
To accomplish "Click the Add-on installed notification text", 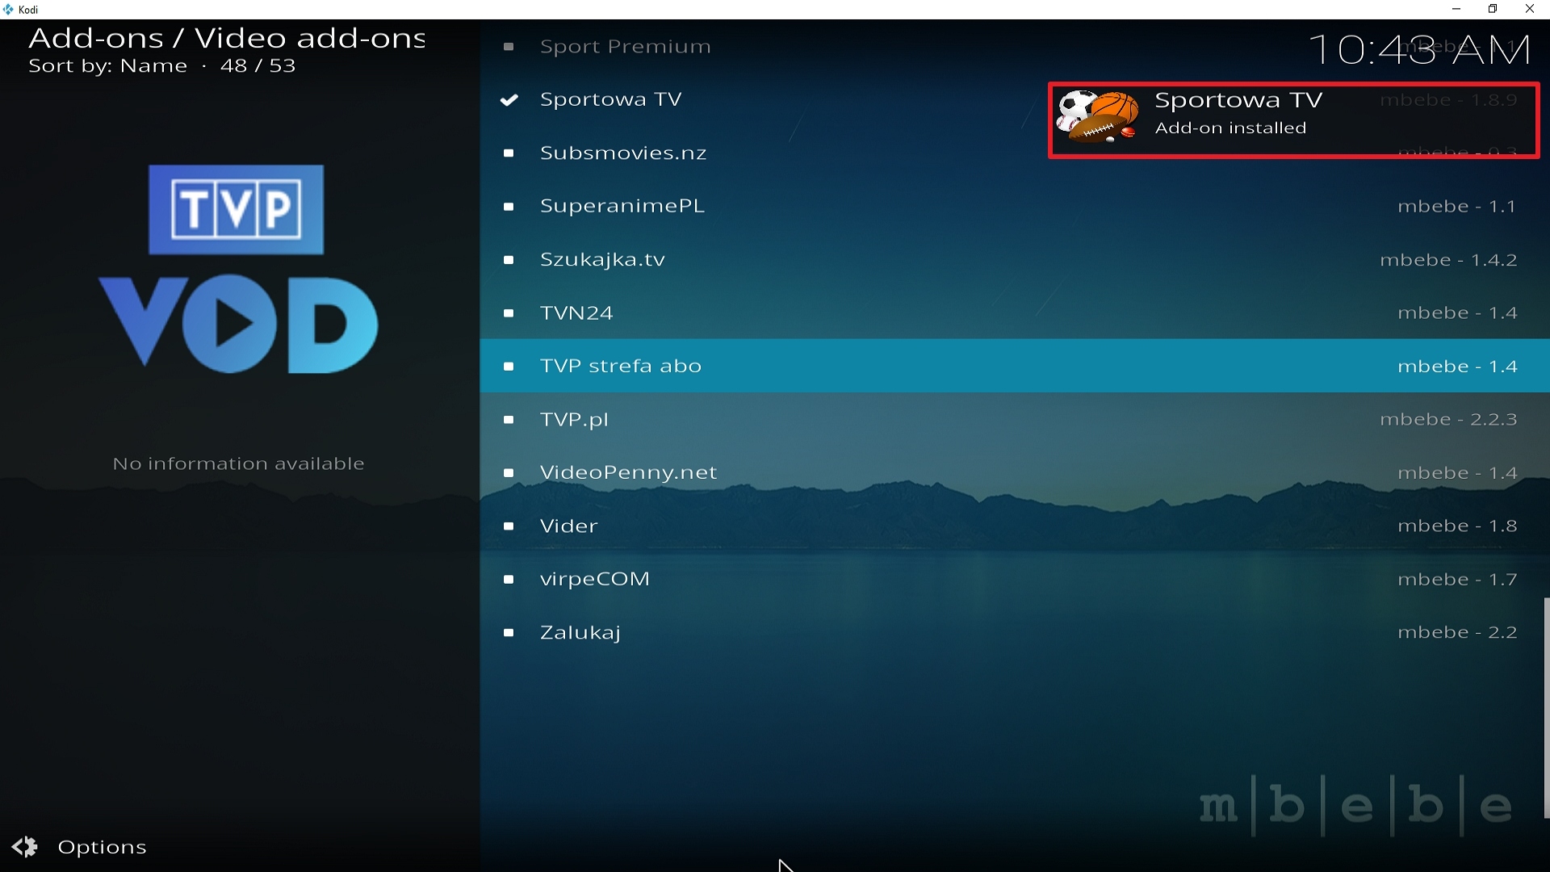I will pos(1230,128).
